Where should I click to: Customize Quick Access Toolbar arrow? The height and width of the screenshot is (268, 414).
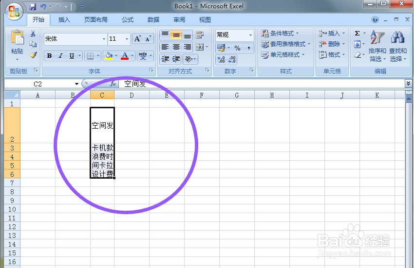coord(82,7)
